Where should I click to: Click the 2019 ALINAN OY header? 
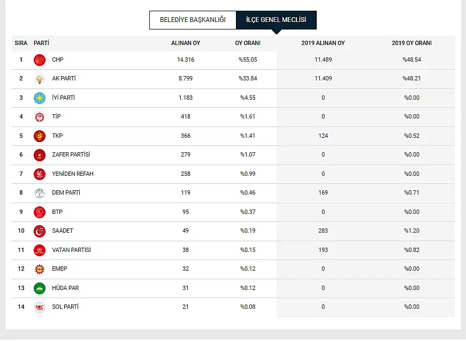(x=323, y=43)
